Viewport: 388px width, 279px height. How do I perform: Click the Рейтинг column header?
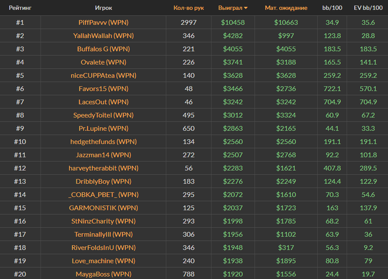[x=20, y=8]
